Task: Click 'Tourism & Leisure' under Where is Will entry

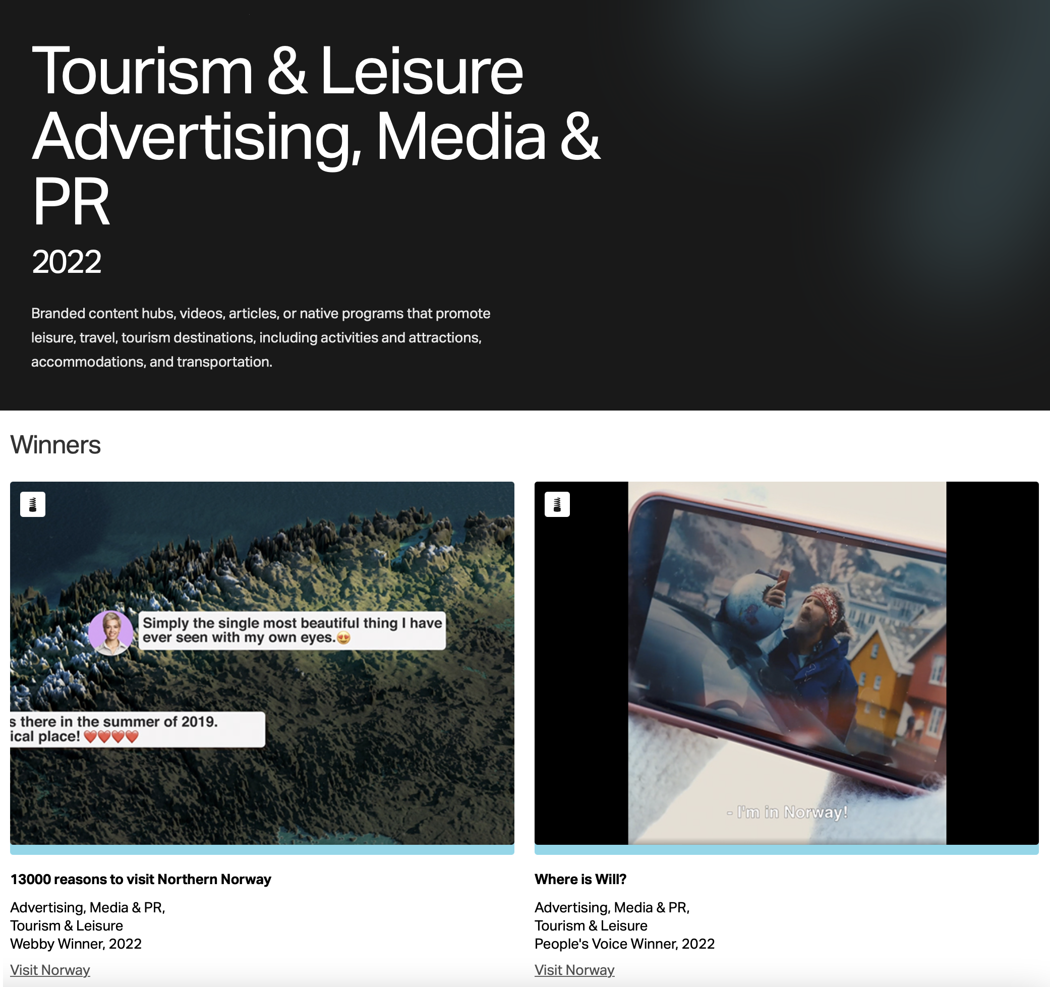Action: pos(591,926)
